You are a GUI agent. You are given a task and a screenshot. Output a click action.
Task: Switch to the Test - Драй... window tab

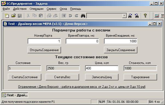[x=15, y=95]
